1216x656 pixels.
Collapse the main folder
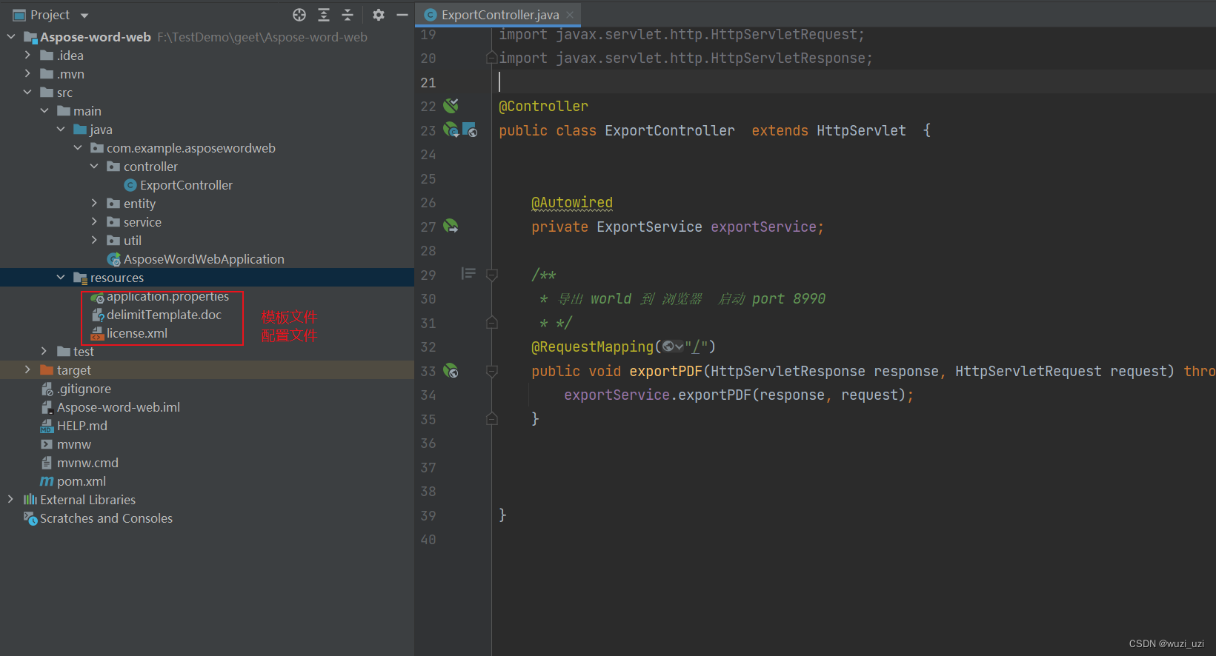tap(44, 110)
